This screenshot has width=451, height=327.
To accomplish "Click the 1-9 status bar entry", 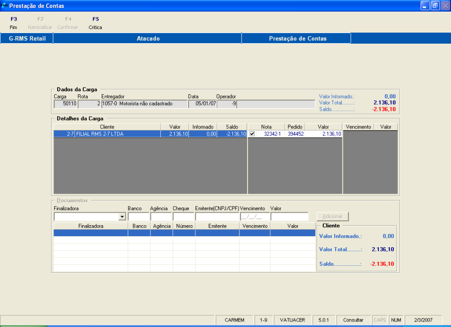I will 263,320.
